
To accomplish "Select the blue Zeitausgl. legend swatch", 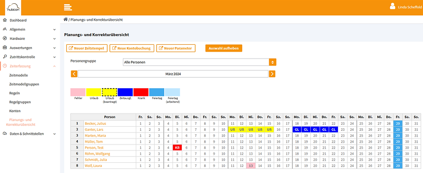I will point(125,92).
